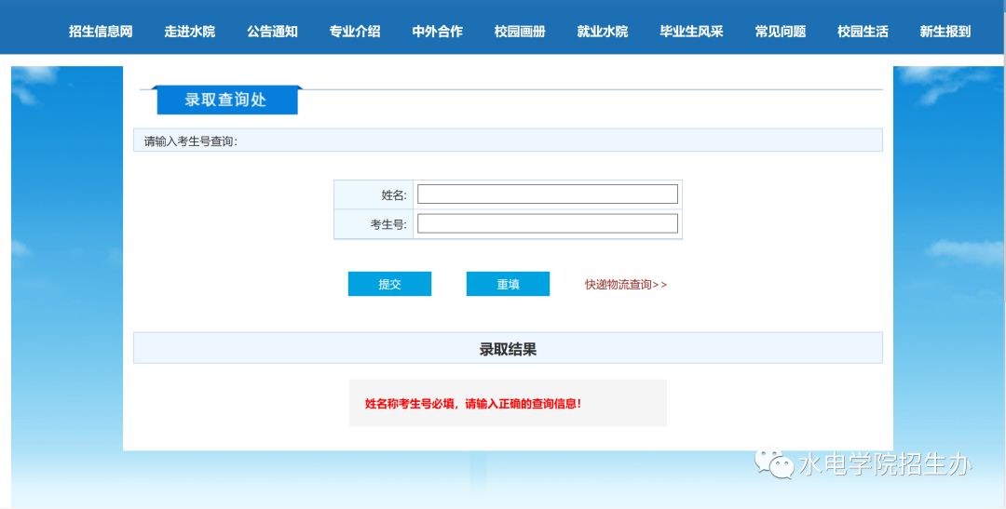Click the 姓名 field label
The image size is (1006, 509).
click(x=394, y=195)
